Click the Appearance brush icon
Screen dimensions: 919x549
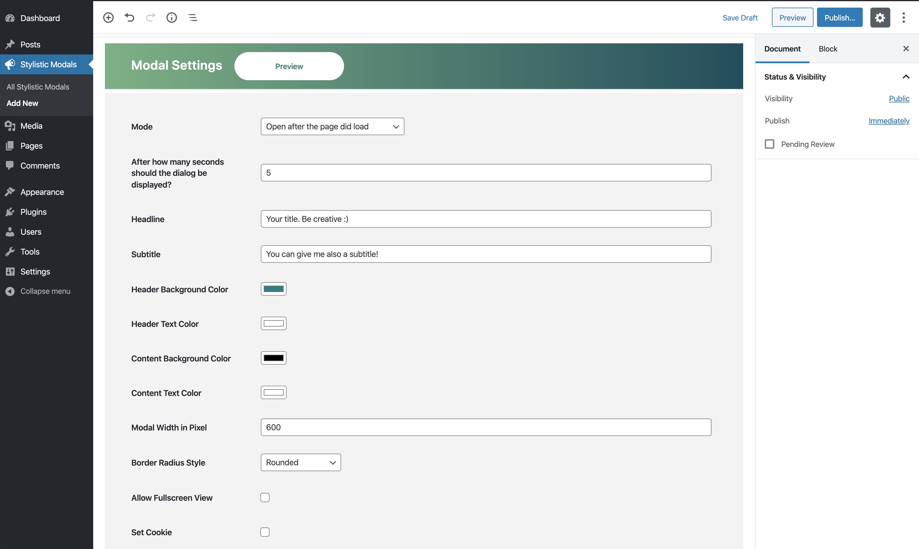(x=10, y=192)
